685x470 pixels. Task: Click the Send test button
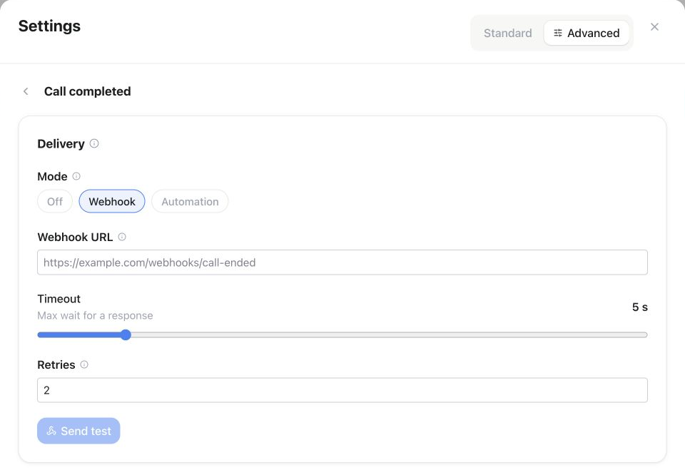pos(78,431)
